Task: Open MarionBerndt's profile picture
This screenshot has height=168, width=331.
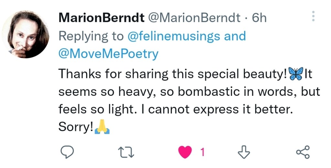Action: tap(25, 35)
